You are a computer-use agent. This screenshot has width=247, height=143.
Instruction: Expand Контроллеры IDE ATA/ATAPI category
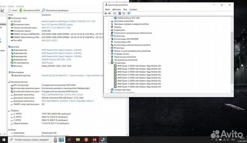[x=109, y=39]
